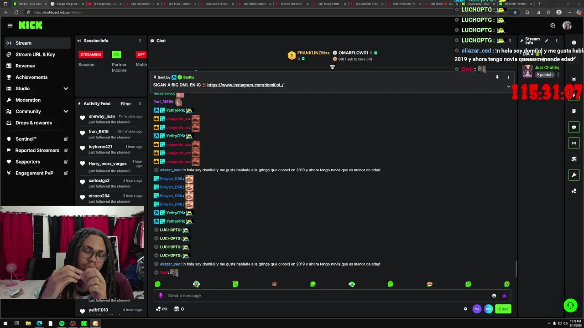The image size is (584, 328).
Task: Collapse the gifter leaderboard chevron
Action: [x=332, y=67]
